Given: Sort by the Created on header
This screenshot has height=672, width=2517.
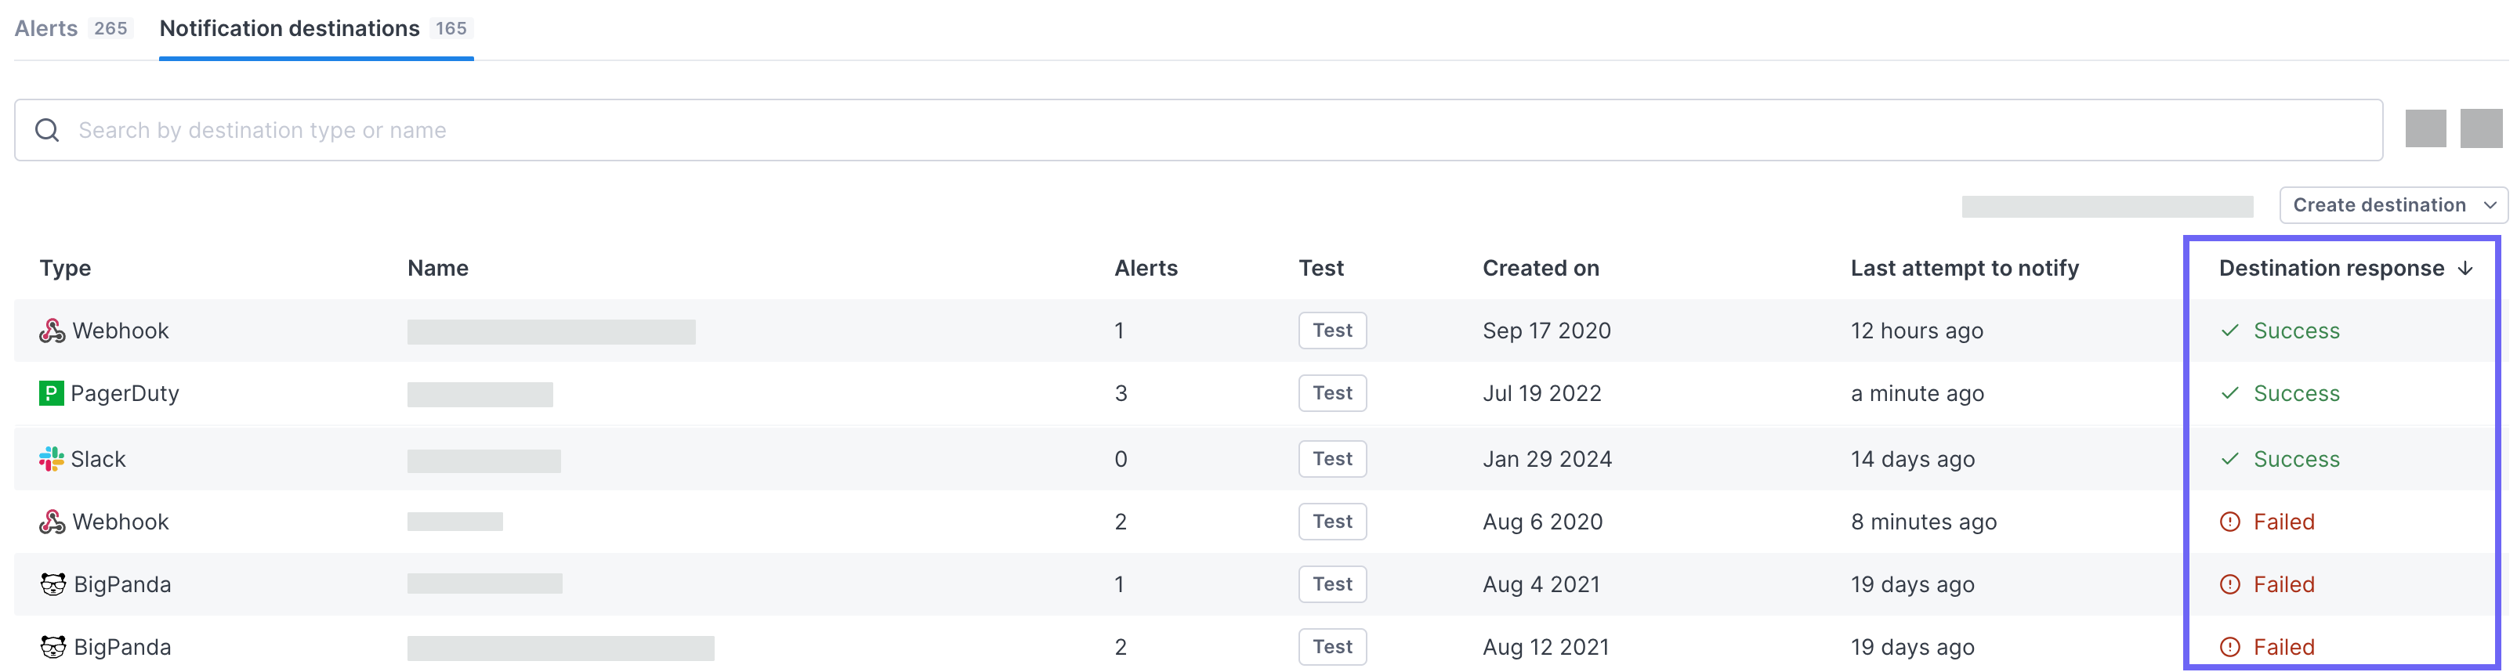Looking at the screenshot, I should click(x=1541, y=268).
